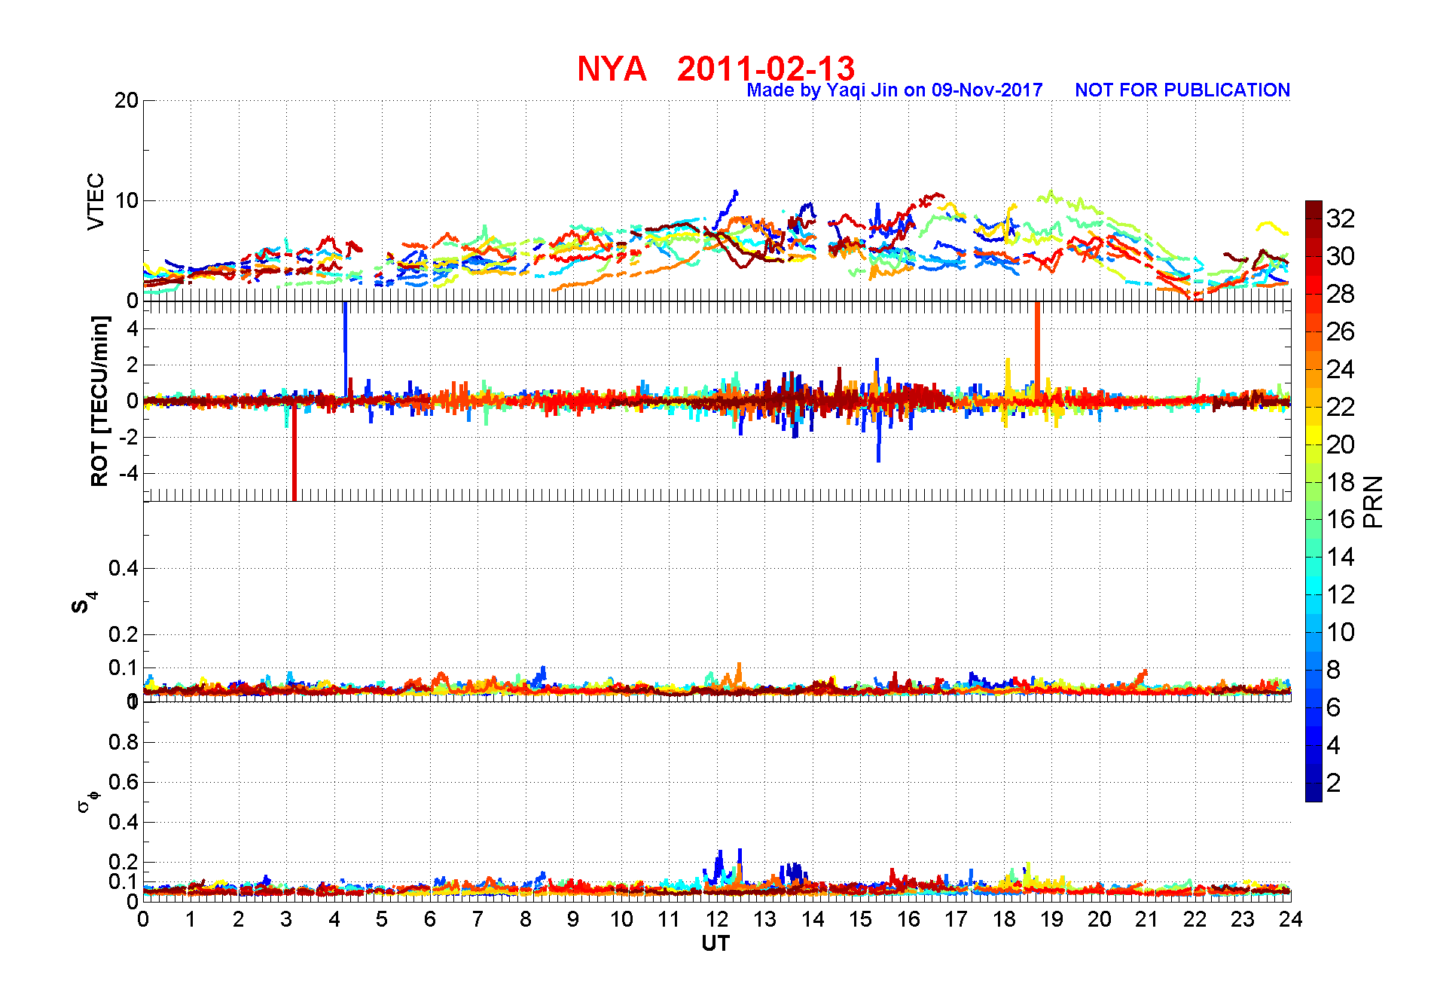1434x1002 pixels.
Task: Click colorbar tick label 32
Action: [x=1341, y=218]
